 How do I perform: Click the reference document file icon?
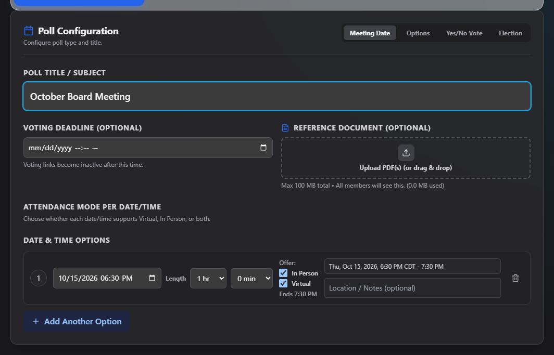click(x=285, y=128)
